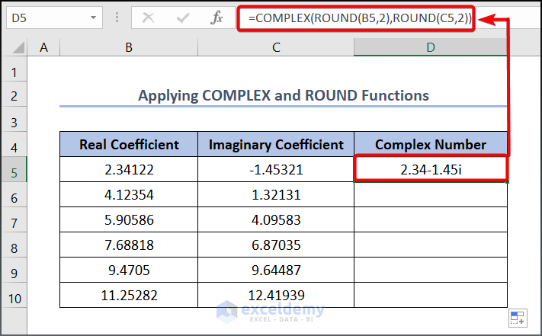
Task: Select empty cell D6 beside 1.32131
Action: click(x=431, y=195)
